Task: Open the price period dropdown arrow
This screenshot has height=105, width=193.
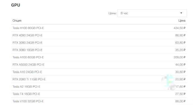Action: (181, 13)
